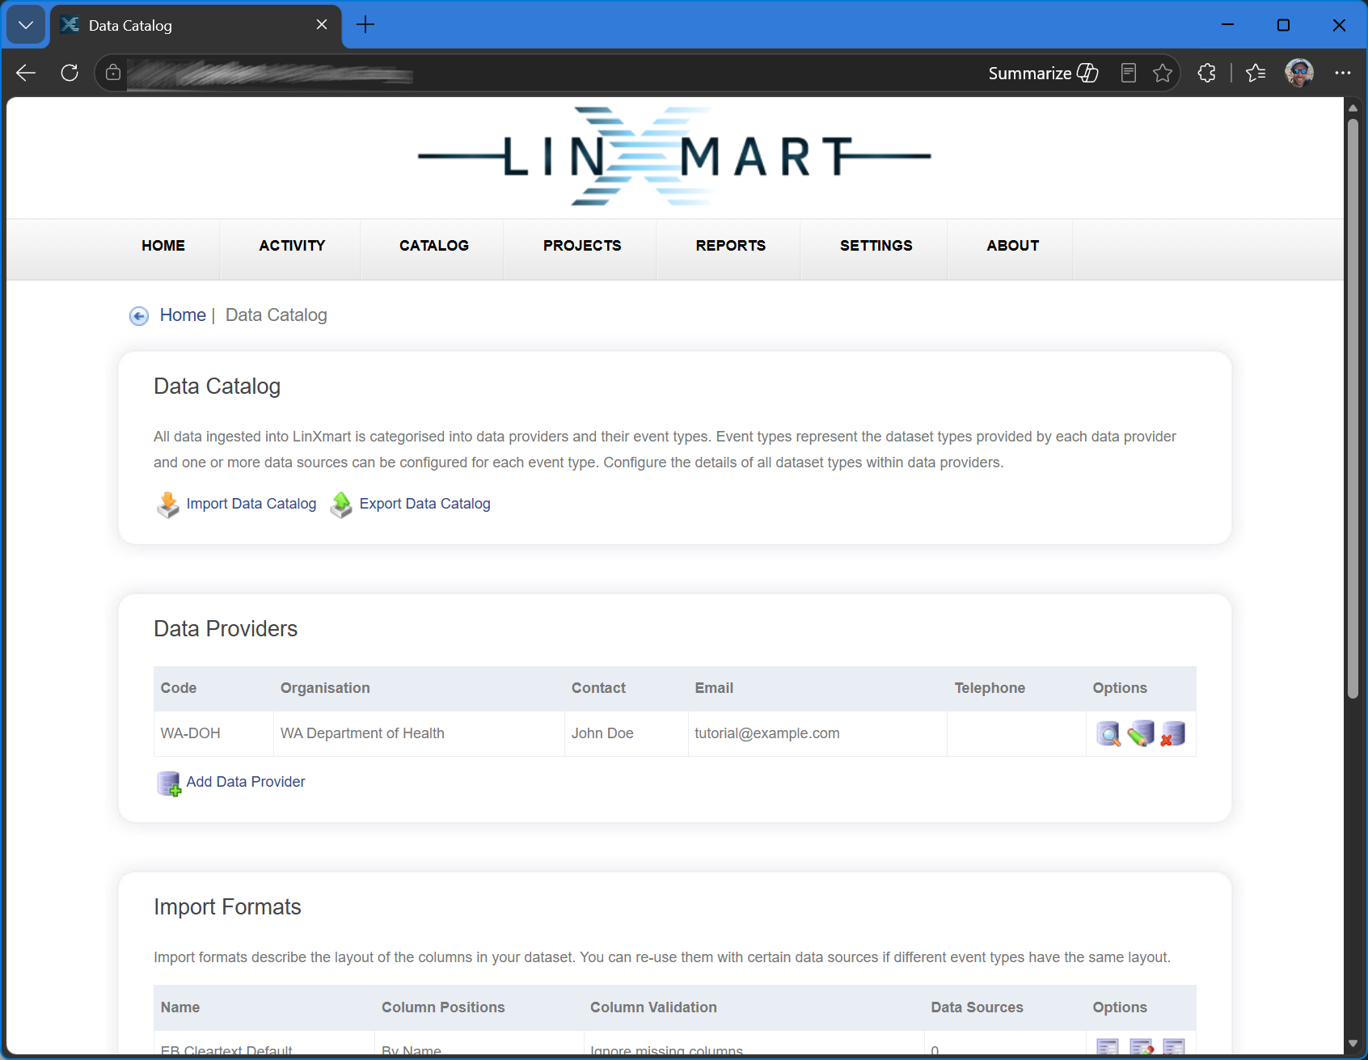Open the SETTINGS navigation menu item
This screenshot has height=1060, width=1368.
[x=876, y=246]
